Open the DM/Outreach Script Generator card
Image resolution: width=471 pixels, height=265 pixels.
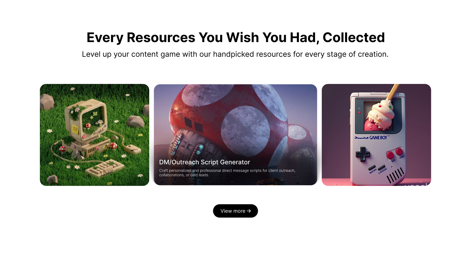(235, 135)
